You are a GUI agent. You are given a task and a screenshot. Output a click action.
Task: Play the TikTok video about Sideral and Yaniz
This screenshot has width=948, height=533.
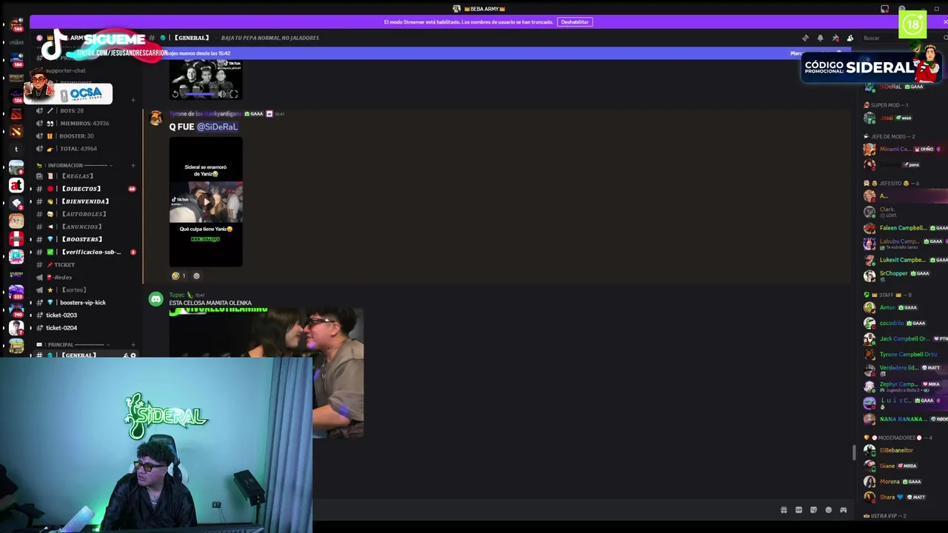206,201
